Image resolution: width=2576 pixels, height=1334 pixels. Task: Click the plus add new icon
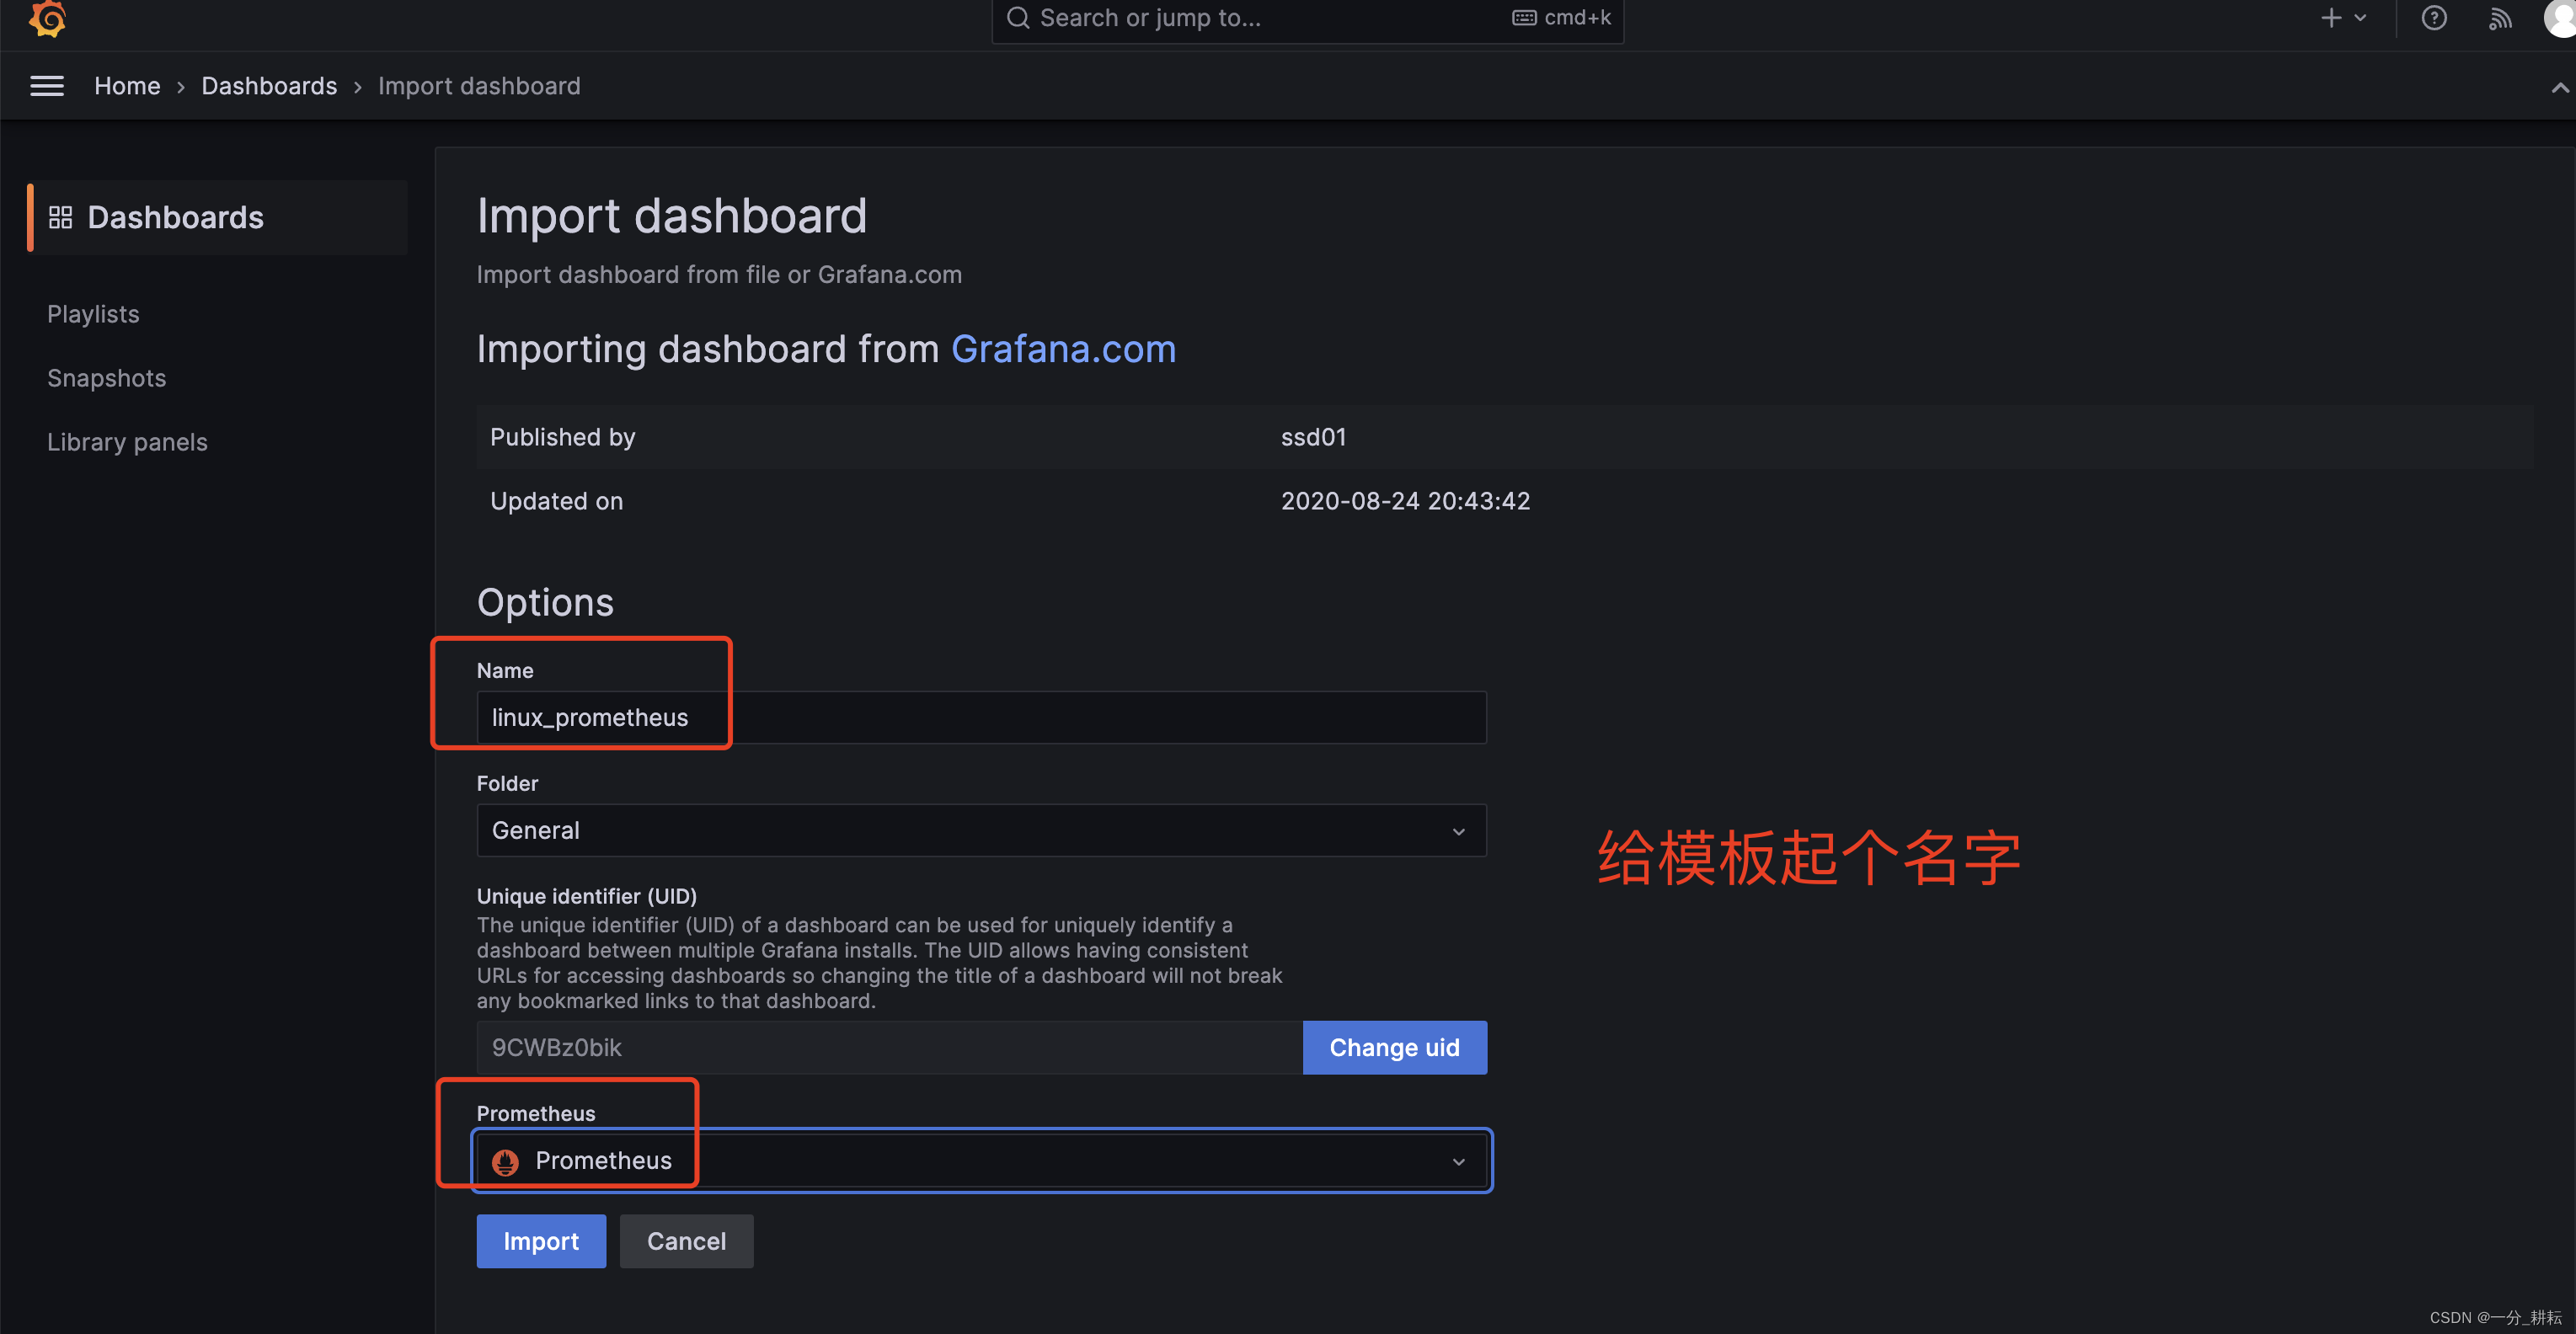(2331, 18)
